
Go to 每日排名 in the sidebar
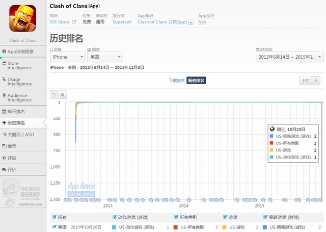pyautogui.click(x=23, y=111)
